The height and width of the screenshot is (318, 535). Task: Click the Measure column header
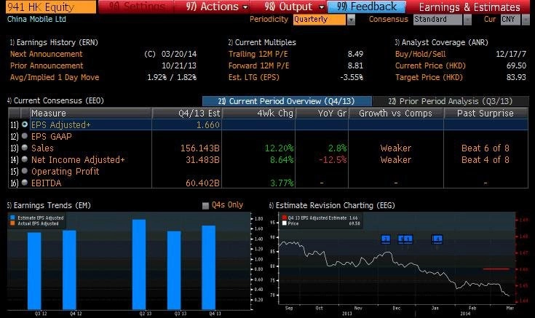tap(91, 113)
